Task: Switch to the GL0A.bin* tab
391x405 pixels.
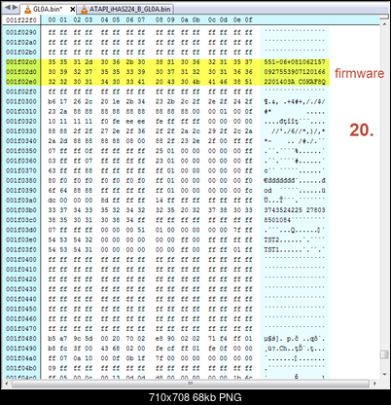Action: (x=48, y=9)
